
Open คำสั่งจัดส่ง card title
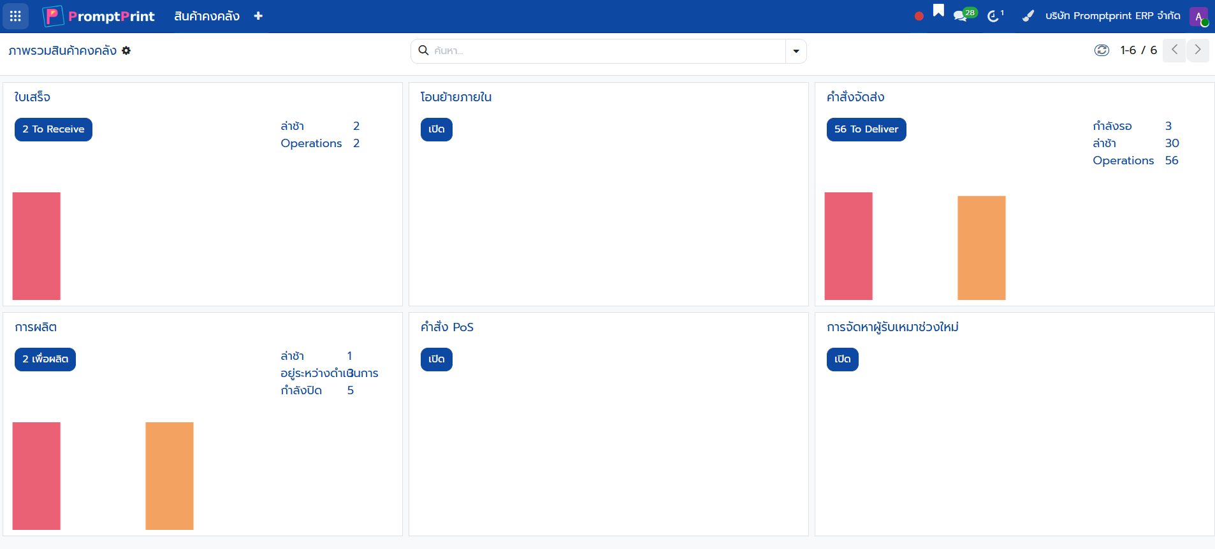click(855, 97)
